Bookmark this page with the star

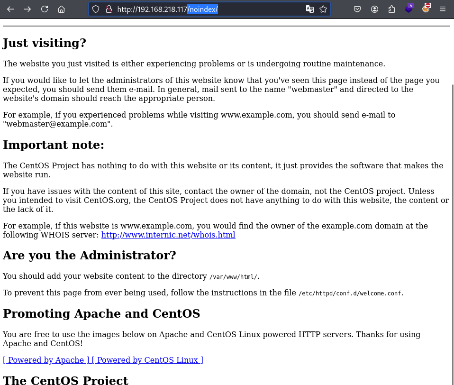(x=323, y=9)
